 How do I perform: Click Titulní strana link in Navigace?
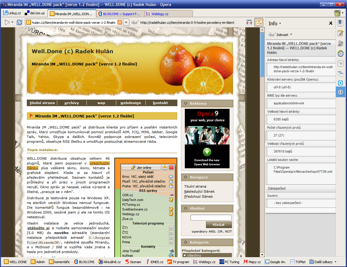(x=195, y=186)
